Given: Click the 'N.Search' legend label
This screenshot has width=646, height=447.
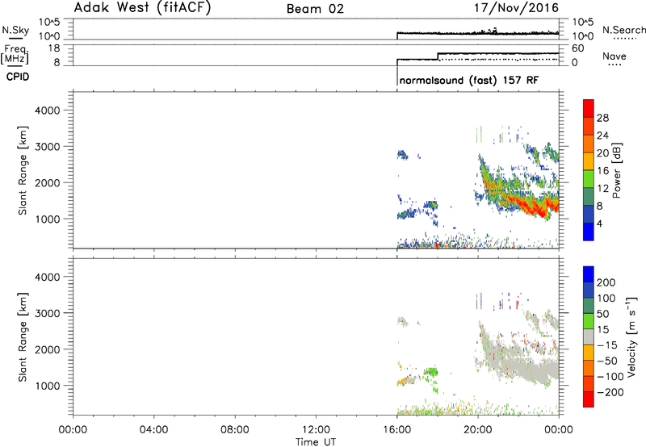Looking at the screenshot, I should pyautogui.click(x=623, y=30).
